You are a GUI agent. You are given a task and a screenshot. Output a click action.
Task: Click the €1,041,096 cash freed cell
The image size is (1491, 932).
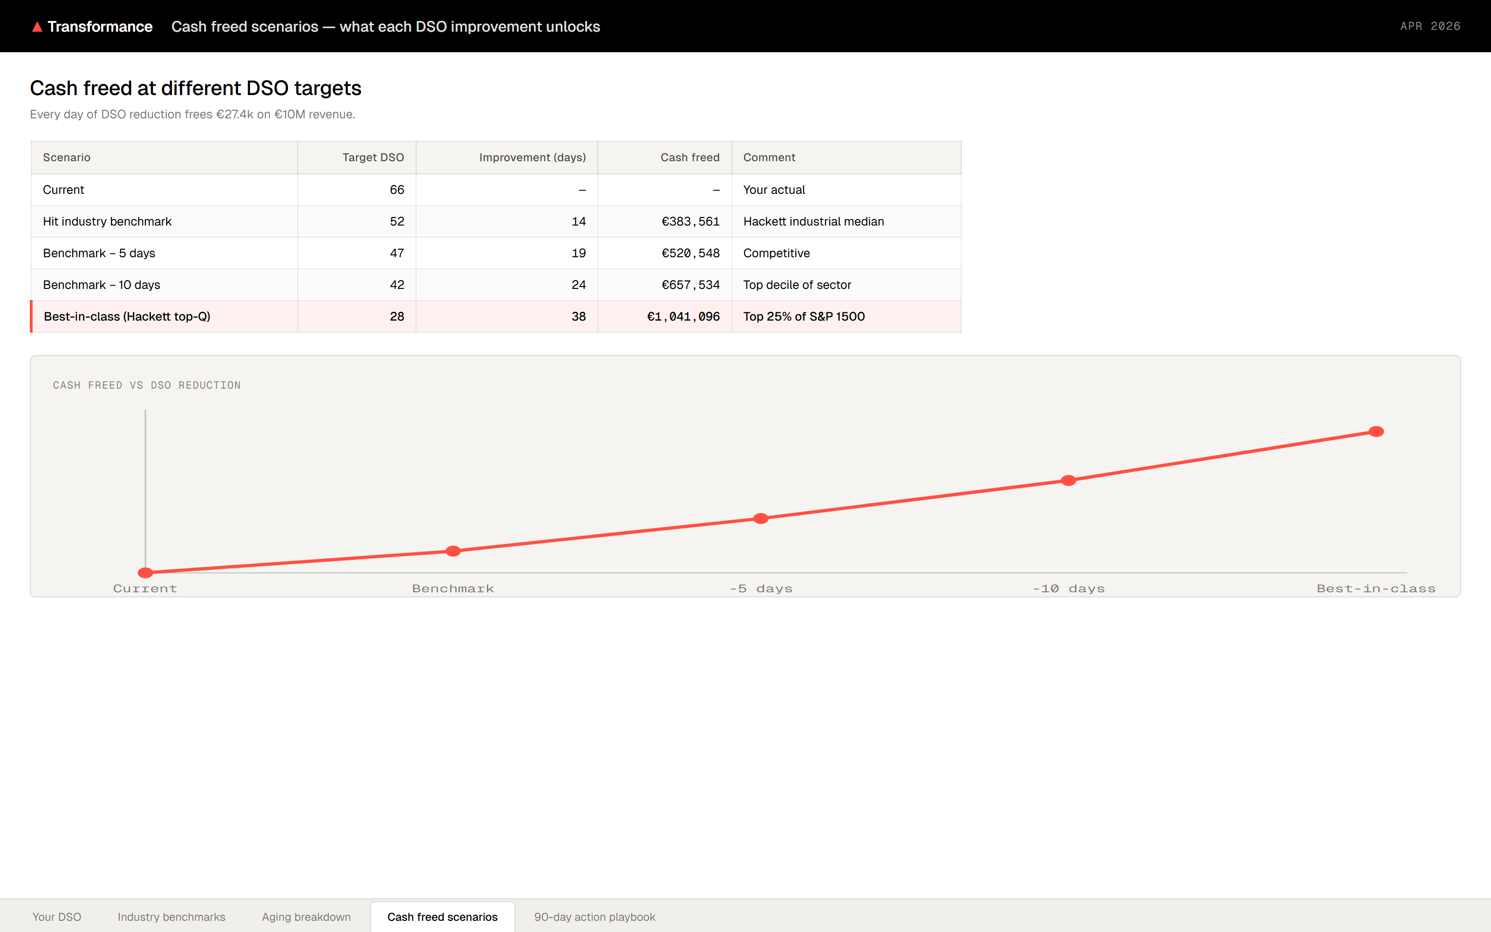tap(683, 316)
